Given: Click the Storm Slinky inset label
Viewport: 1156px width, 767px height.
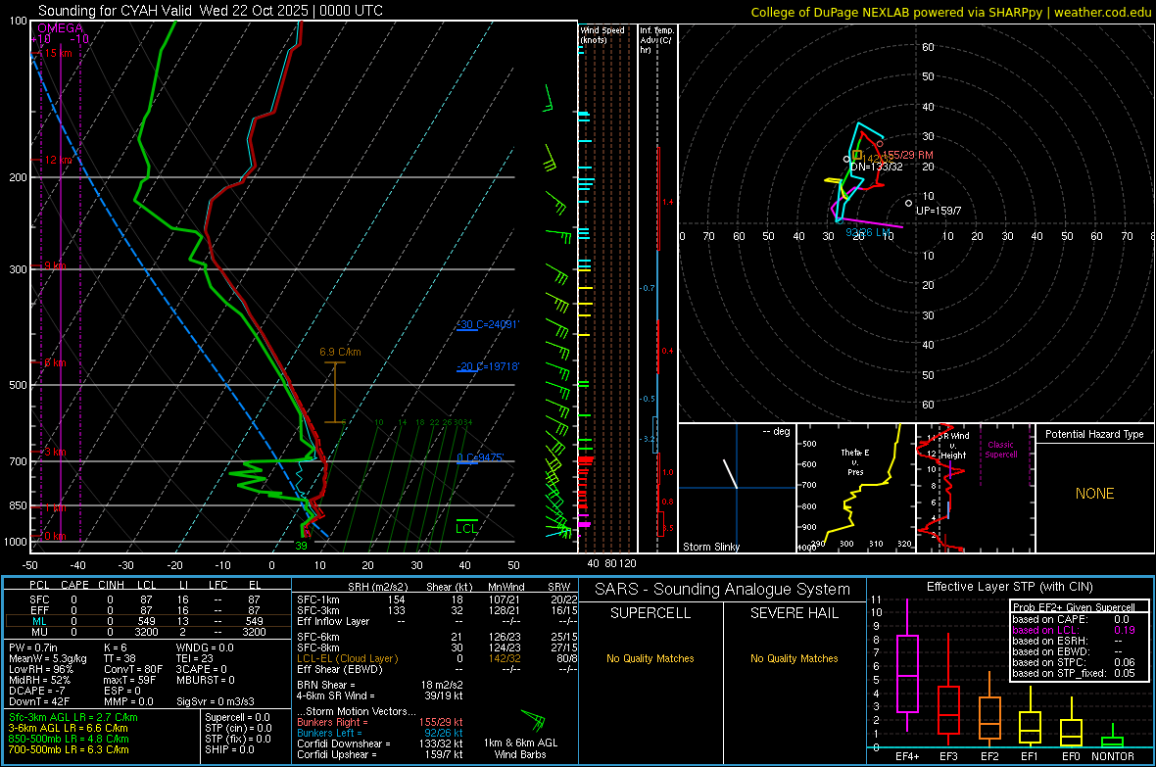Looking at the screenshot, I should coord(710,547).
